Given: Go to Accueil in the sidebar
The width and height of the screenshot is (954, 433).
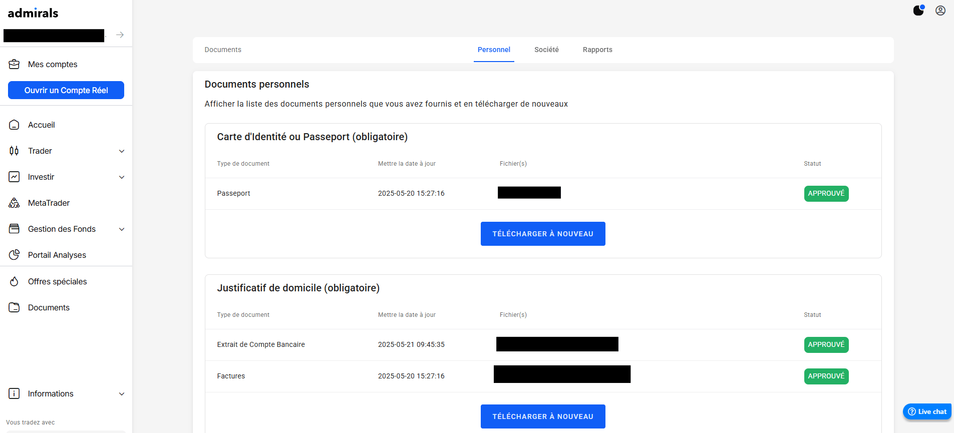Looking at the screenshot, I should click(42, 125).
